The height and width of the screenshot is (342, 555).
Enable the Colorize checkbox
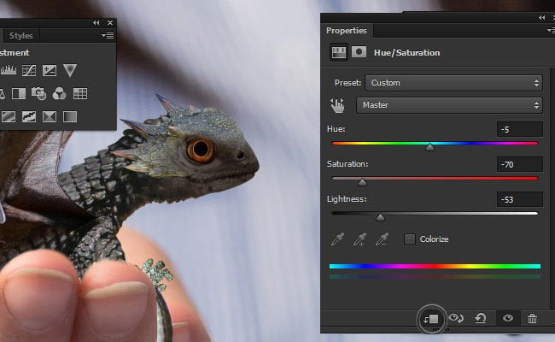coord(410,239)
